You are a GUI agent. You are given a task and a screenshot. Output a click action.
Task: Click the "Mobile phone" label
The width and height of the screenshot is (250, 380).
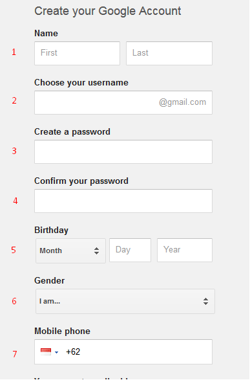62,331
